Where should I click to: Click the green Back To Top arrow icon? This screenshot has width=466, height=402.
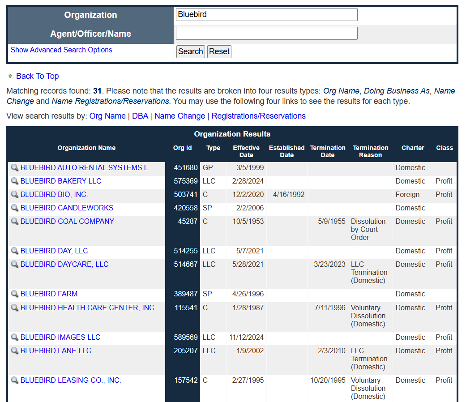pyautogui.click(x=10, y=76)
